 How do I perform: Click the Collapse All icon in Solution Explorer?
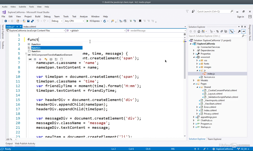(x=222, y=31)
